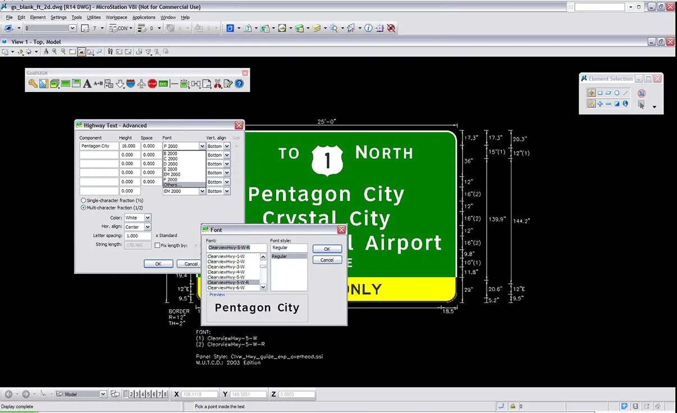
Task: Toggle view 5 button in bottom bar
Action: 148,394
